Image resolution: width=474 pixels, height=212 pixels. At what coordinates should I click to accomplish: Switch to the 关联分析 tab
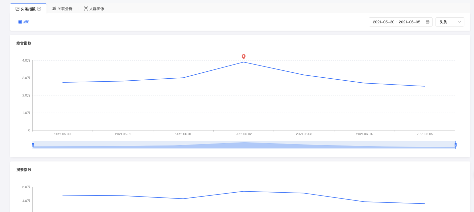tap(65, 9)
